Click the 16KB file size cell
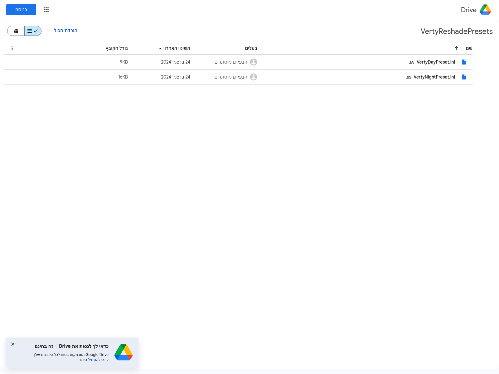The image size is (499, 374). click(x=123, y=77)
